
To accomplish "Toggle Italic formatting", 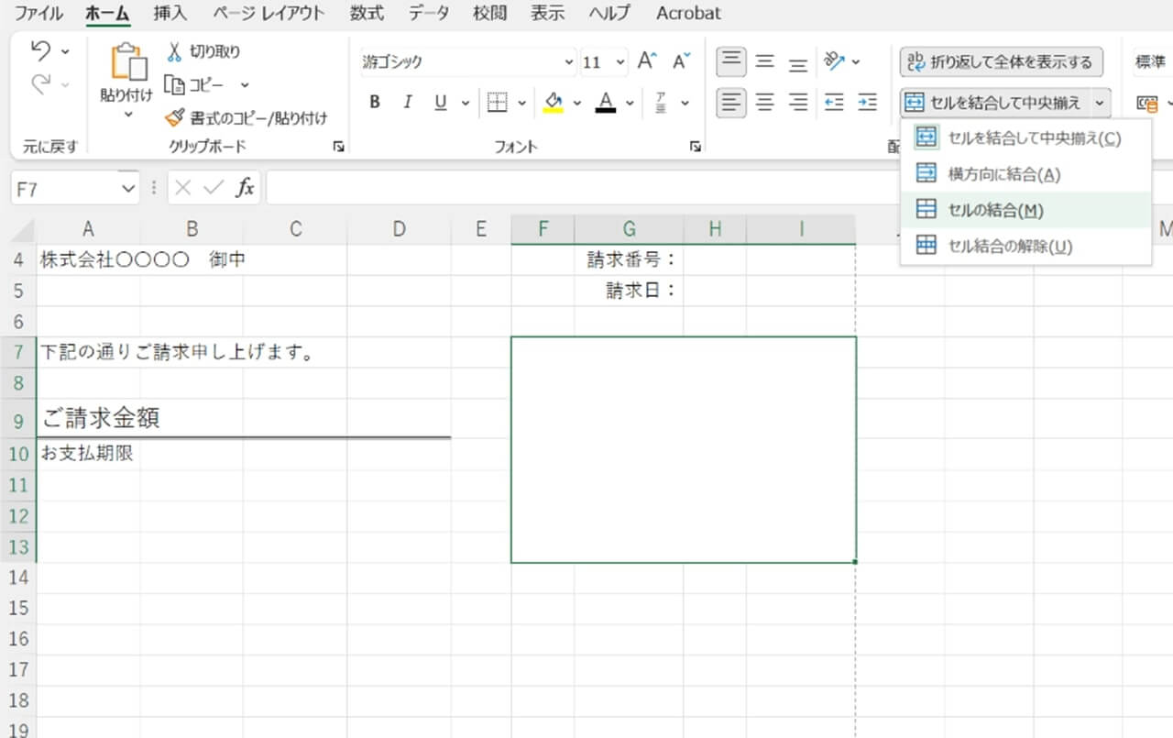I will pyautogui.click(x=408, y=103).
